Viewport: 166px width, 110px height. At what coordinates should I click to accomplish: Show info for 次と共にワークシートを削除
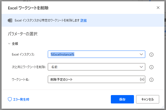(151, 67)
